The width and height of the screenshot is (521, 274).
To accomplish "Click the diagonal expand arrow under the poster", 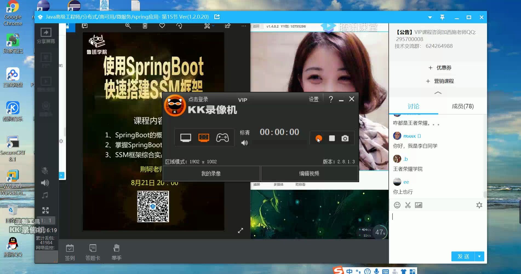I will tap(241, 231).
